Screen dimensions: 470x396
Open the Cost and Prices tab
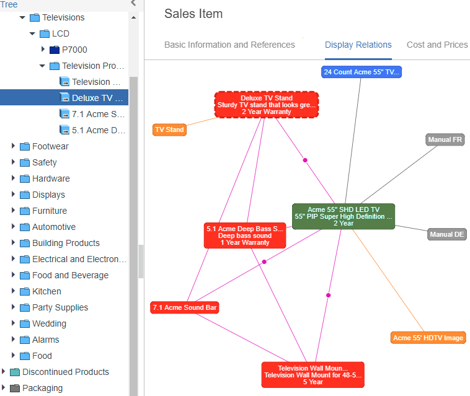coord(437,45)
